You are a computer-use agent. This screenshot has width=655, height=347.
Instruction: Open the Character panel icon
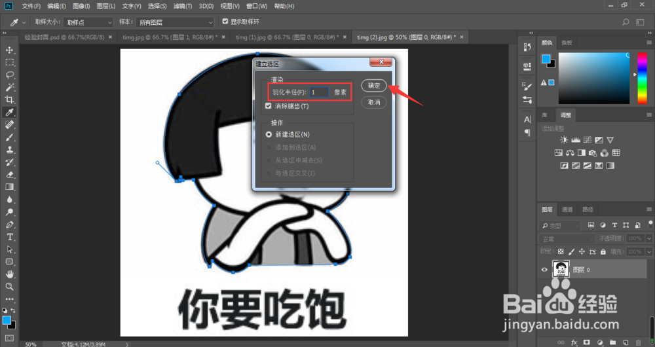pyautogui.click(x=527, y=119)
